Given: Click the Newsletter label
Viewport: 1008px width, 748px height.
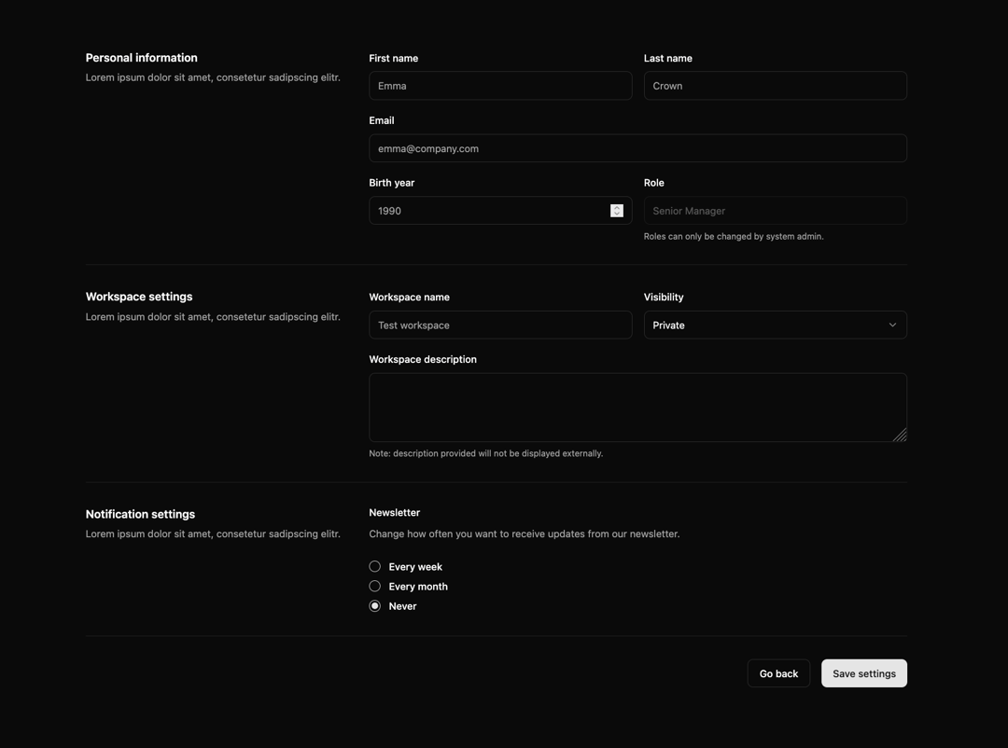Looking at the screenshot, I should pos(394,512).
